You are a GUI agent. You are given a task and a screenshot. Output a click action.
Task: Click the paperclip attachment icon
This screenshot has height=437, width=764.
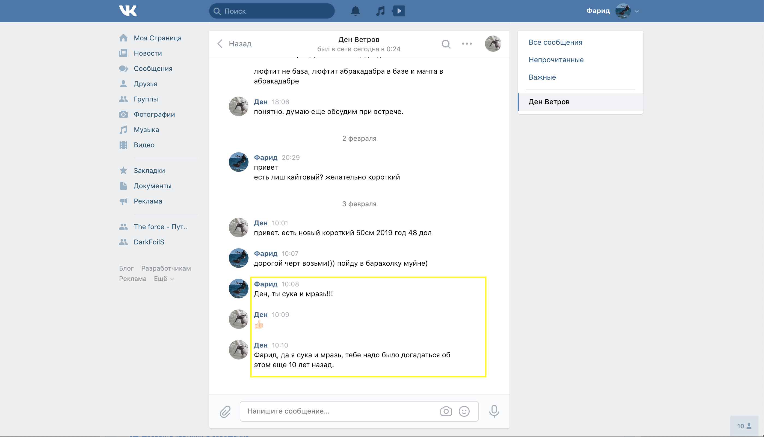coord(225,411)
